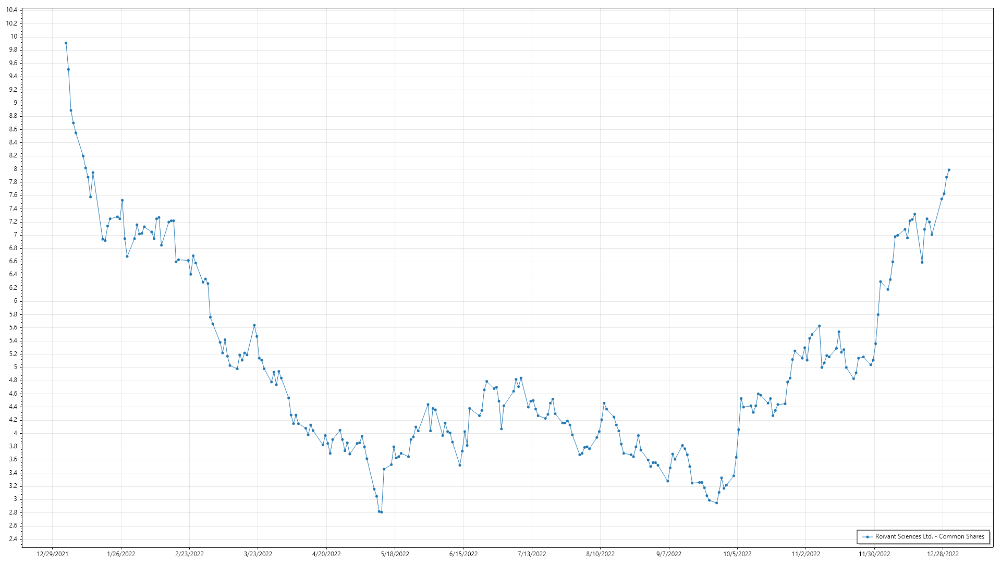Click the 8/10/2022 x-axis date label
Image resolution: width=1001 pixels, height=563 pixels.
coord(600,554)
